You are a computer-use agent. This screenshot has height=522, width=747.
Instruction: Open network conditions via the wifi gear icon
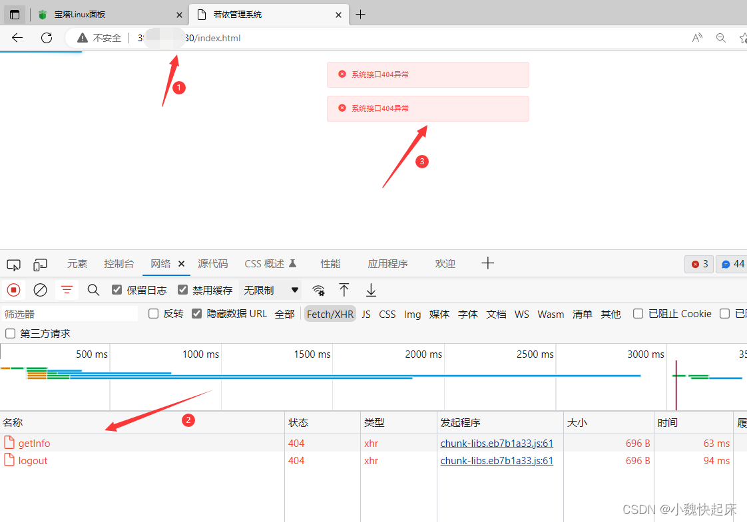point(318,291)
